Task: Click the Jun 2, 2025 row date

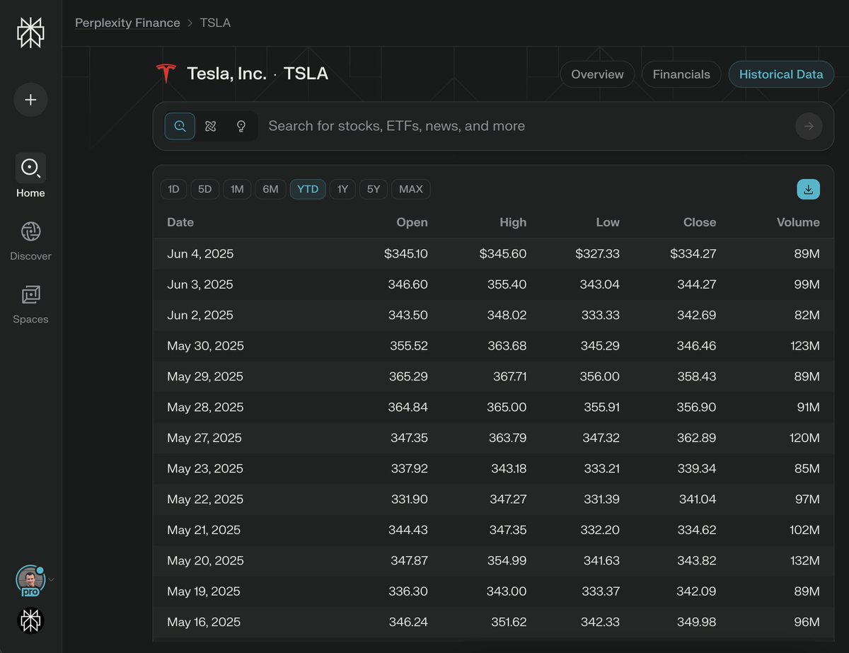Action: pyautogui.click(x=200, y=315)
